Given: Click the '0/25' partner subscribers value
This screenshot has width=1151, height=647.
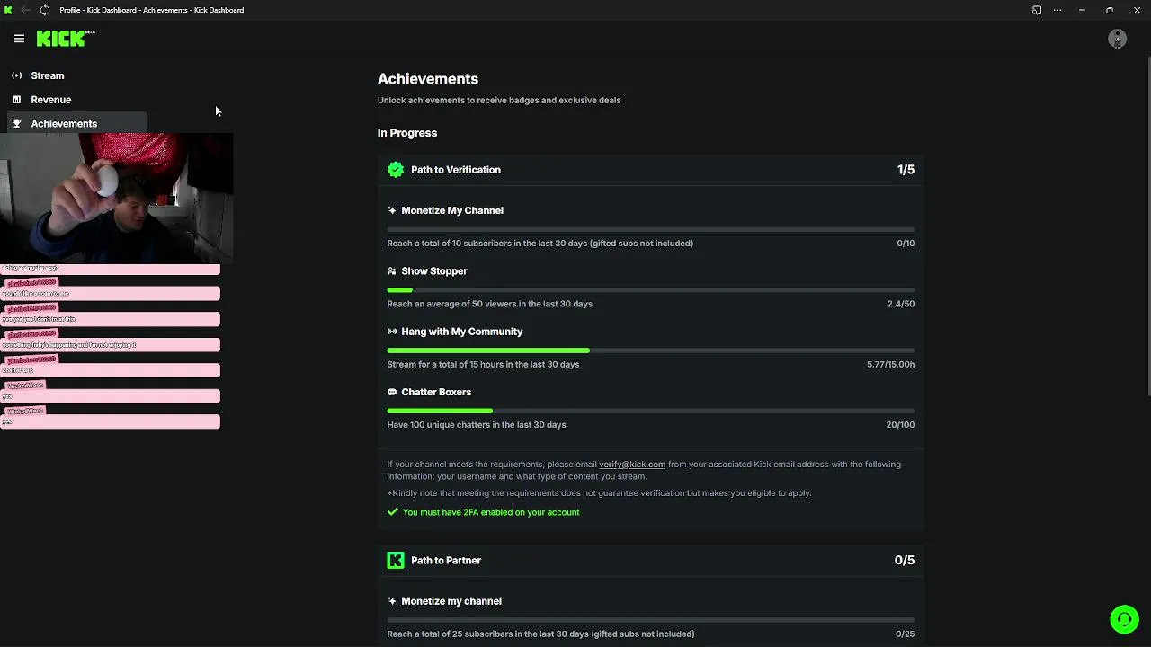Looking at the screenshot, I should (x=906, y=634).
